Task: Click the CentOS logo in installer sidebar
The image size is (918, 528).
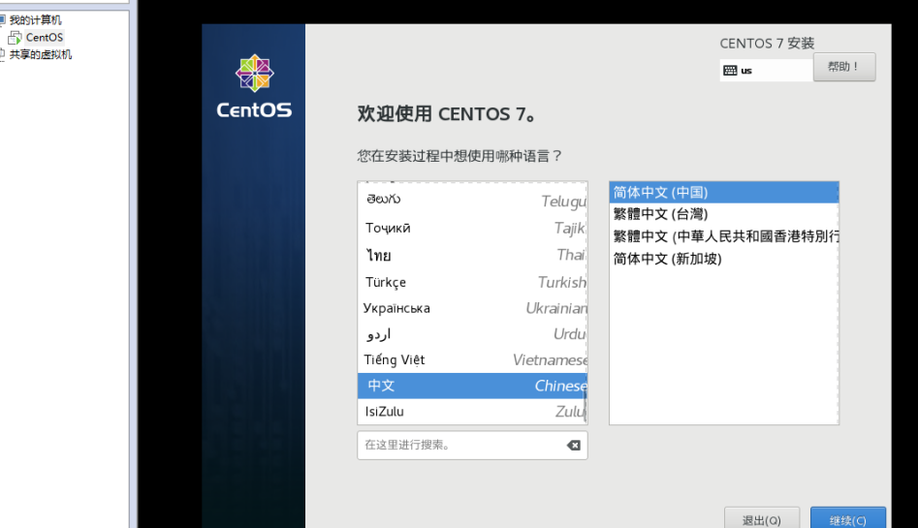Action: pyautogui.click(x=254, y=85)
